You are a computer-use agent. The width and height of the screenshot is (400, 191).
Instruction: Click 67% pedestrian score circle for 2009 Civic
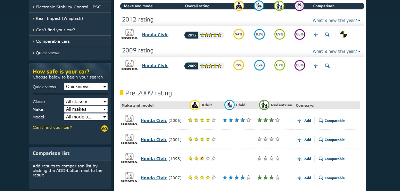(x=279, y=65)
